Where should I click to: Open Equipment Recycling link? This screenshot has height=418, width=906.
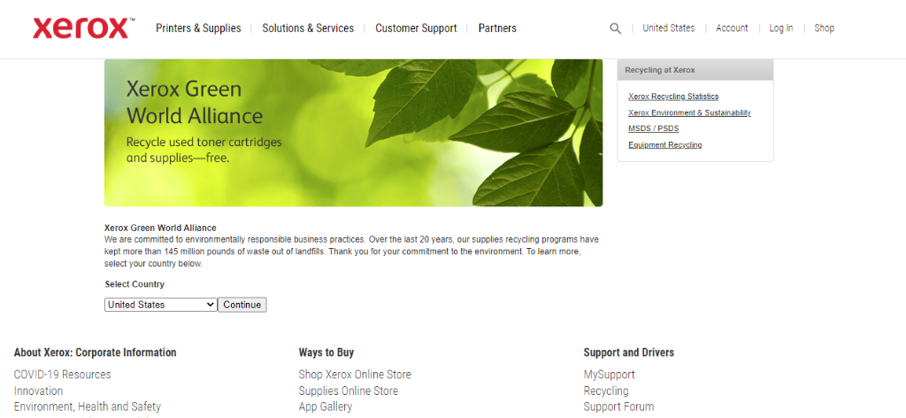[x=665, y=144]
